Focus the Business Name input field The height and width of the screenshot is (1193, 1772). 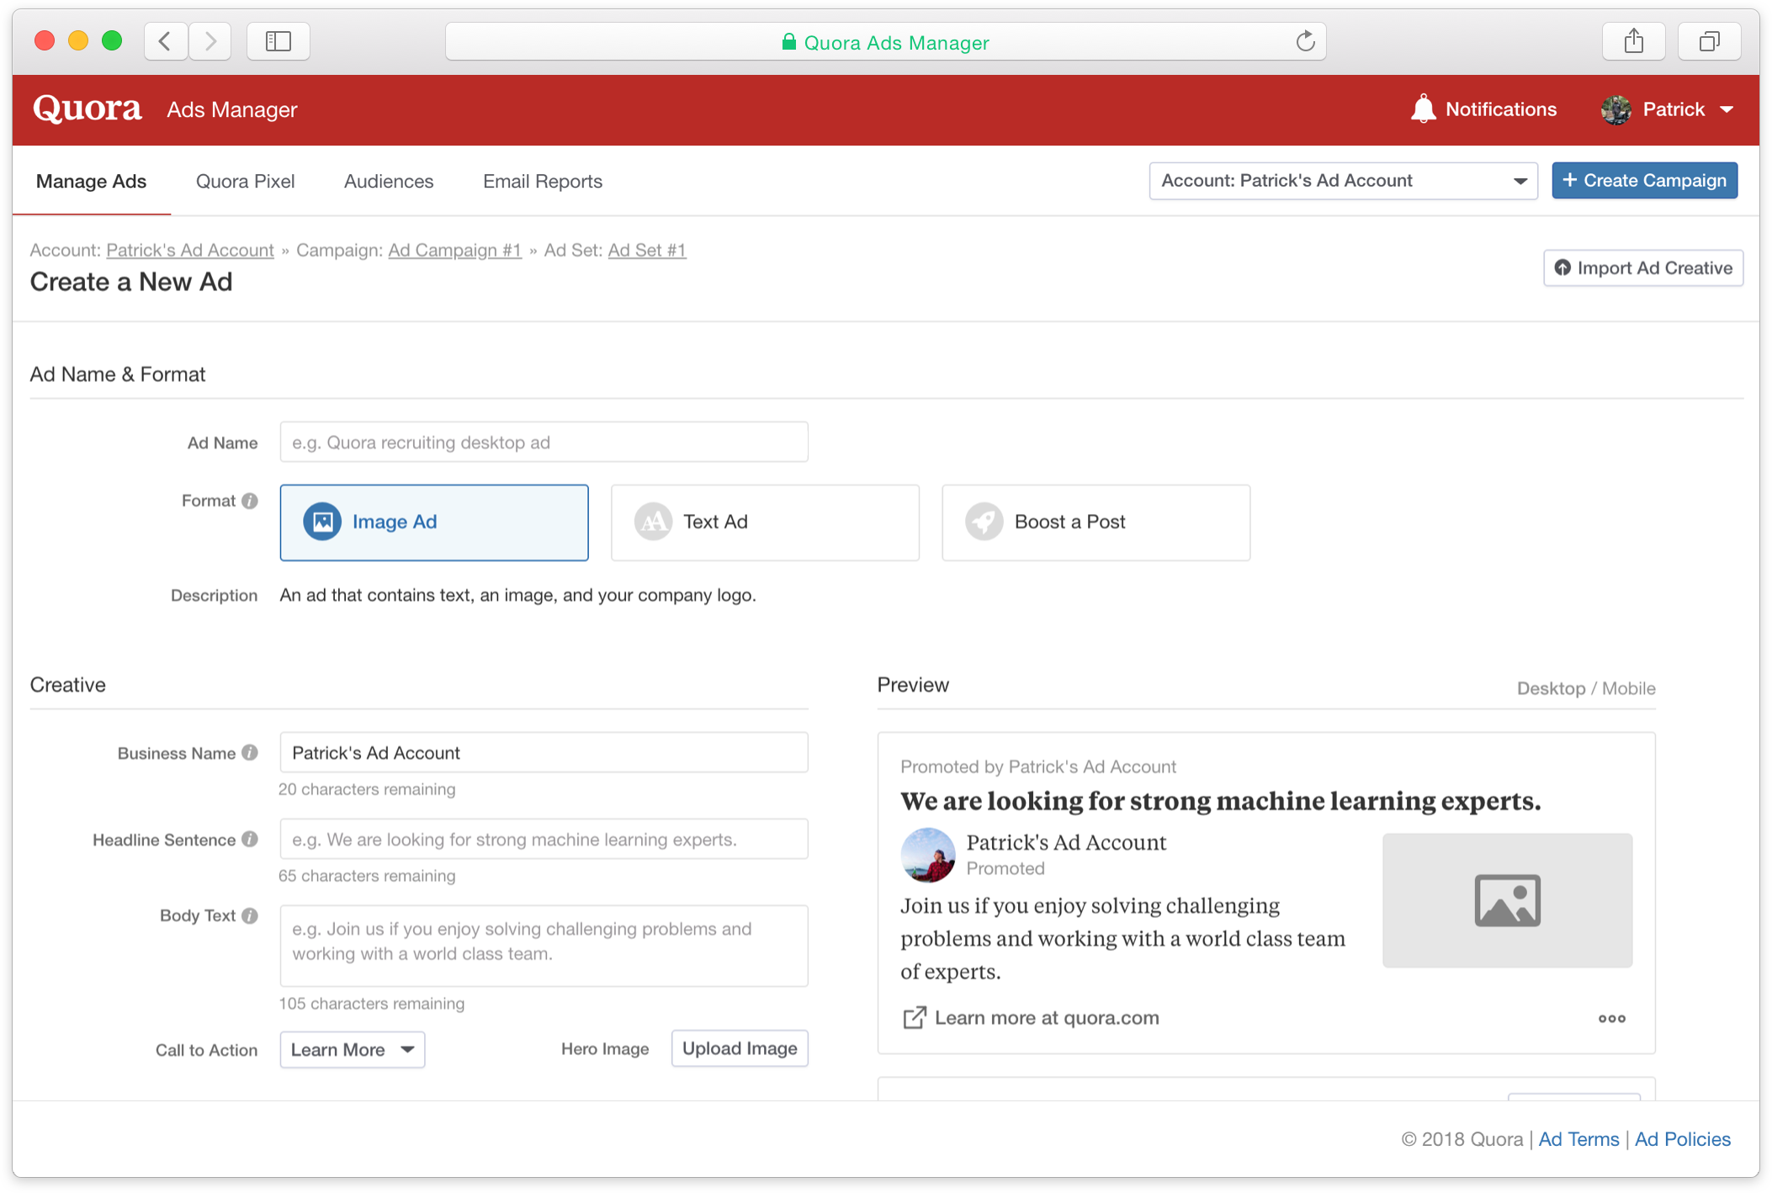click(x=544, y=752)
